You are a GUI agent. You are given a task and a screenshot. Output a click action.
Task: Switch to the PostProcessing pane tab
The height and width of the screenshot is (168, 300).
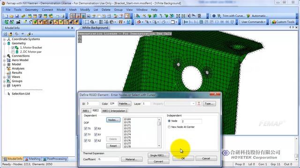tap(55, 159)
